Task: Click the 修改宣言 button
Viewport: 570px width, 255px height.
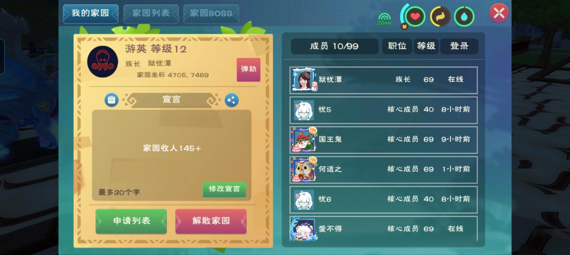Action: 225,189
